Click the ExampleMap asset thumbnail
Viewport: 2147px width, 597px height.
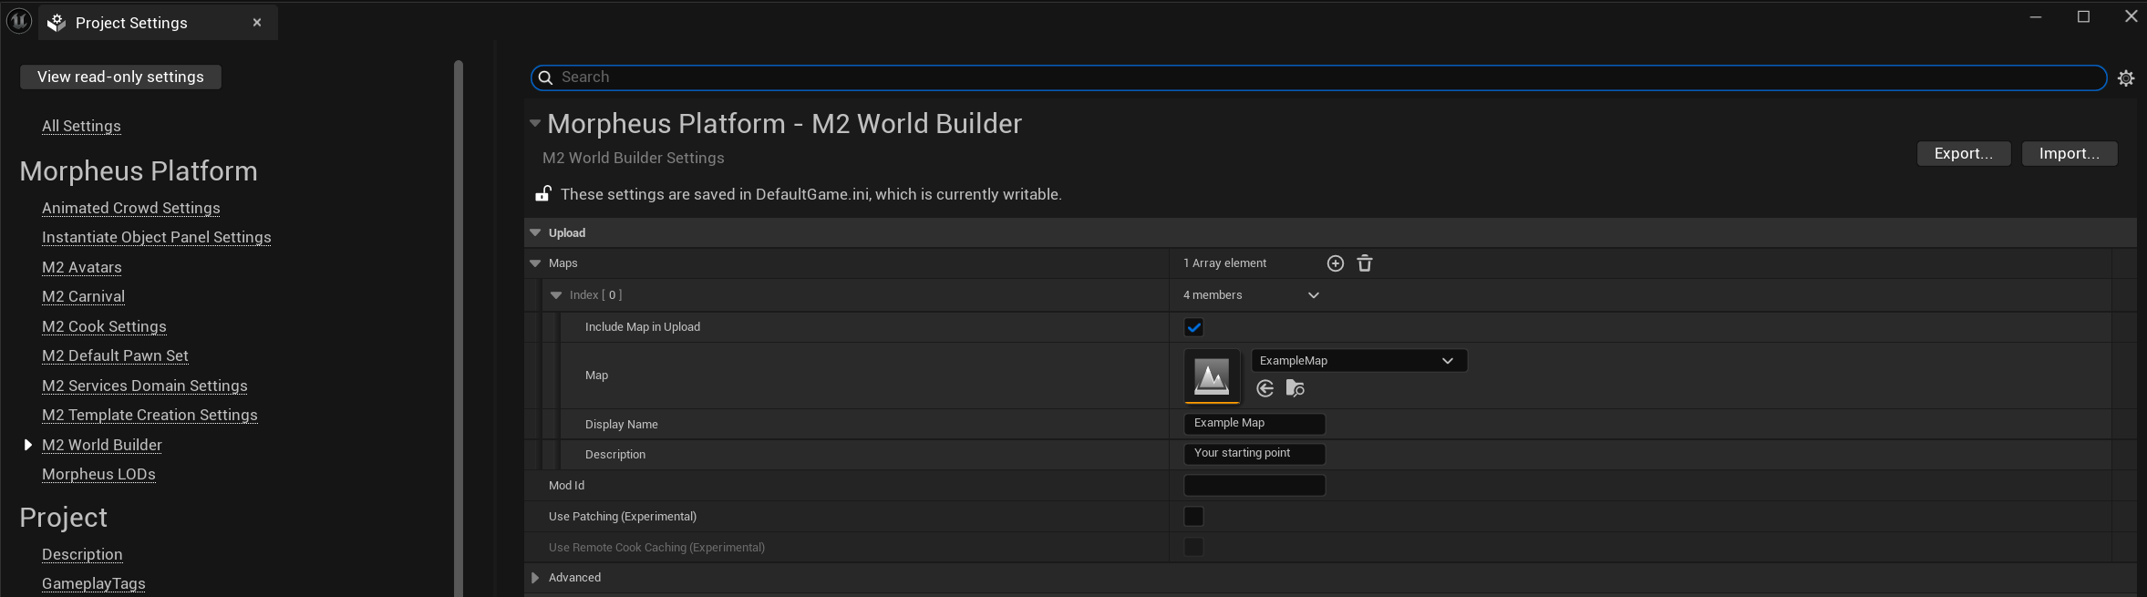pos(1212,376)
